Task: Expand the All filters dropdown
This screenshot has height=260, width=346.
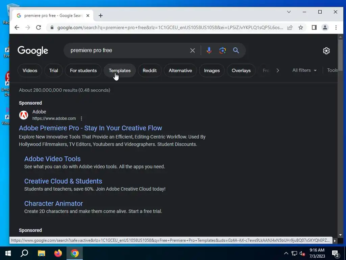Action: coord(304,70)
